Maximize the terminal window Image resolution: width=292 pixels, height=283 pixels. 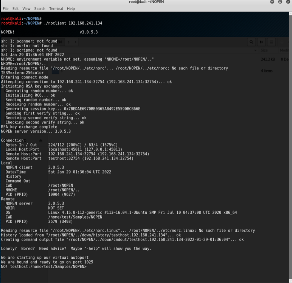[x=280, y=2]
